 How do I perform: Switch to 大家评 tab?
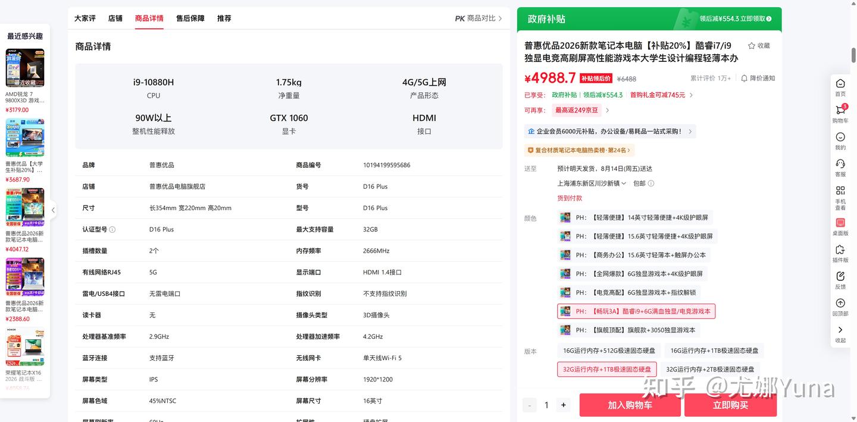[85, 18]
